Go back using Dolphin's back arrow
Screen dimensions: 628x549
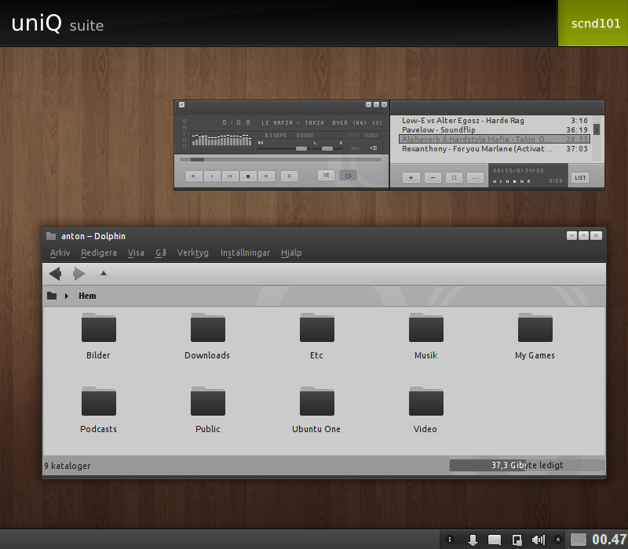(54, 273)
